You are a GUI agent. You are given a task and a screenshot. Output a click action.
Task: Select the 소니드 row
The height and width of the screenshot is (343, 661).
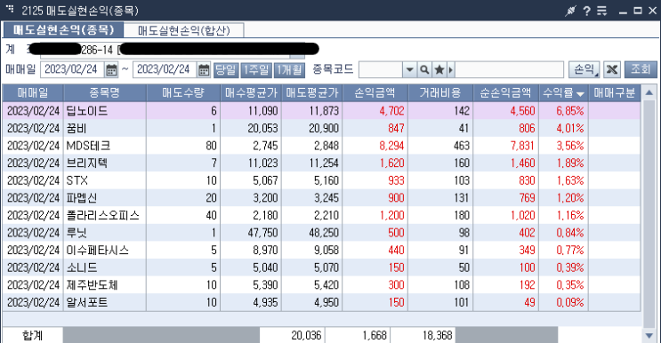point(321,267)
